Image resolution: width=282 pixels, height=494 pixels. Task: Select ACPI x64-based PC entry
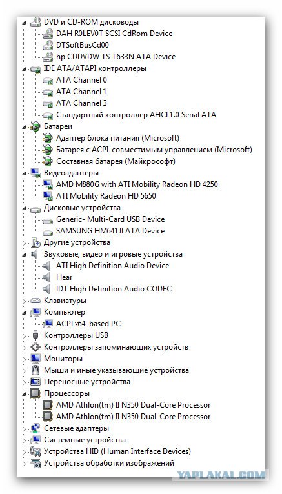(x=88, y=324)
